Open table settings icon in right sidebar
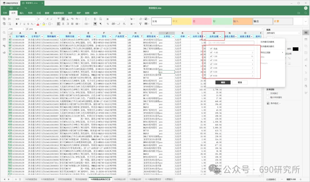 [306, 39]
